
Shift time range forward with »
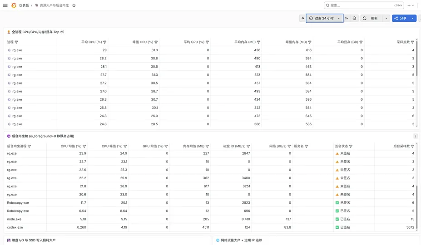(347, 18)
